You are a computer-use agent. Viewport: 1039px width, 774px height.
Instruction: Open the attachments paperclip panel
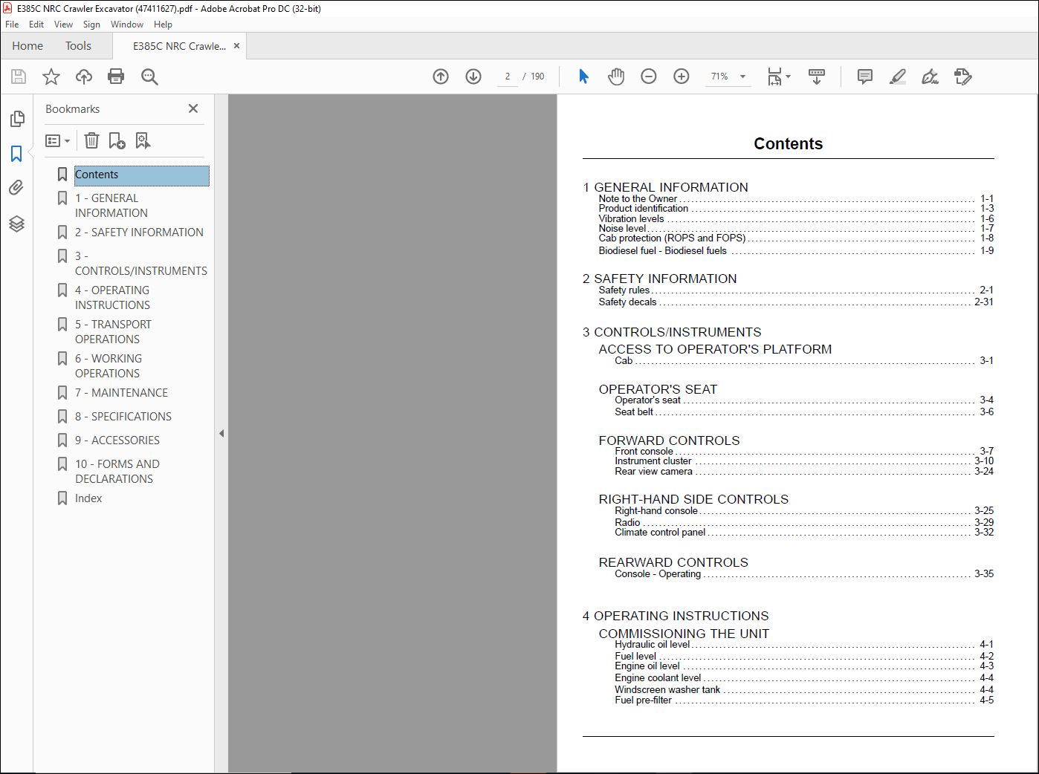pos(16,188)
